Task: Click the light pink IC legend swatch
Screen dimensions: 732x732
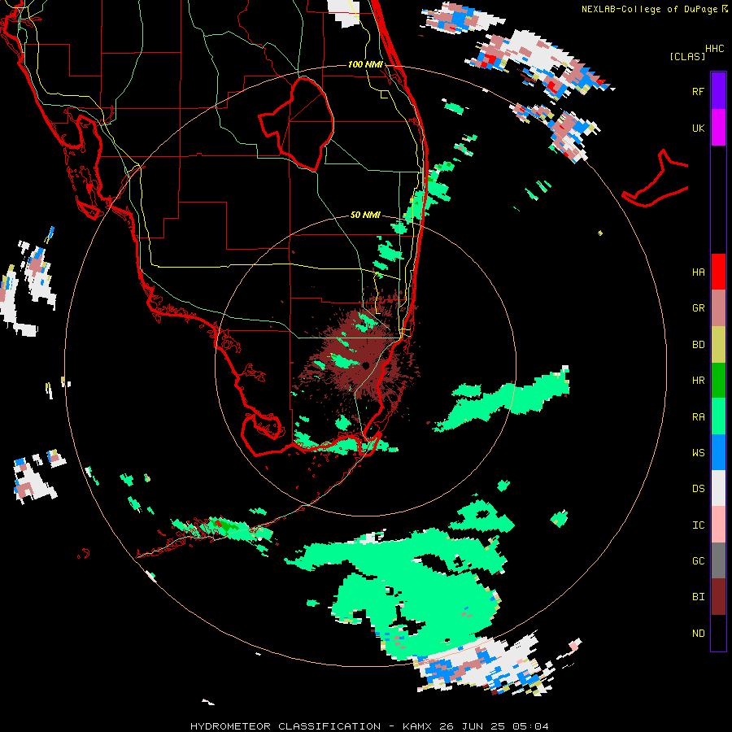Action: (x=718, y=525)
